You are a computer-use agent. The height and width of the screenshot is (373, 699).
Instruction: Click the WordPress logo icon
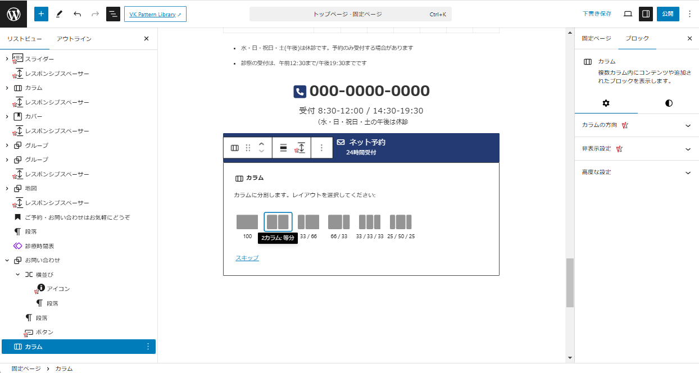(x=13, y=14)
